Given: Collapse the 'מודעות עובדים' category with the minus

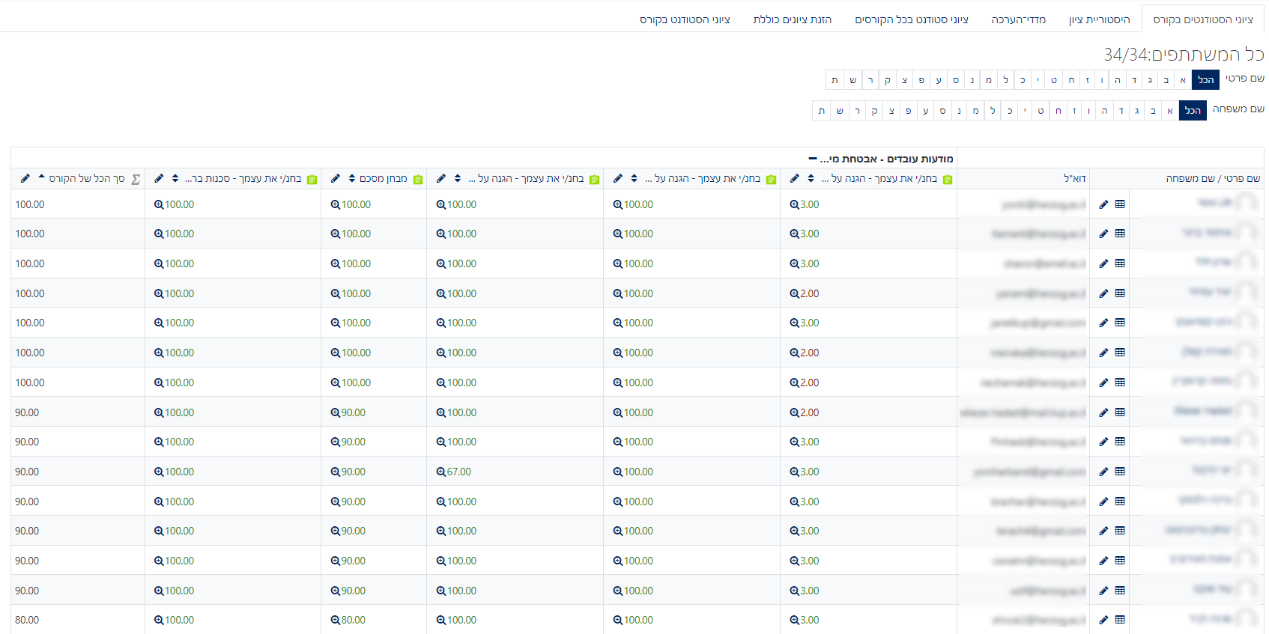Looking at the screenshot, I should click(x=813, y=159).
